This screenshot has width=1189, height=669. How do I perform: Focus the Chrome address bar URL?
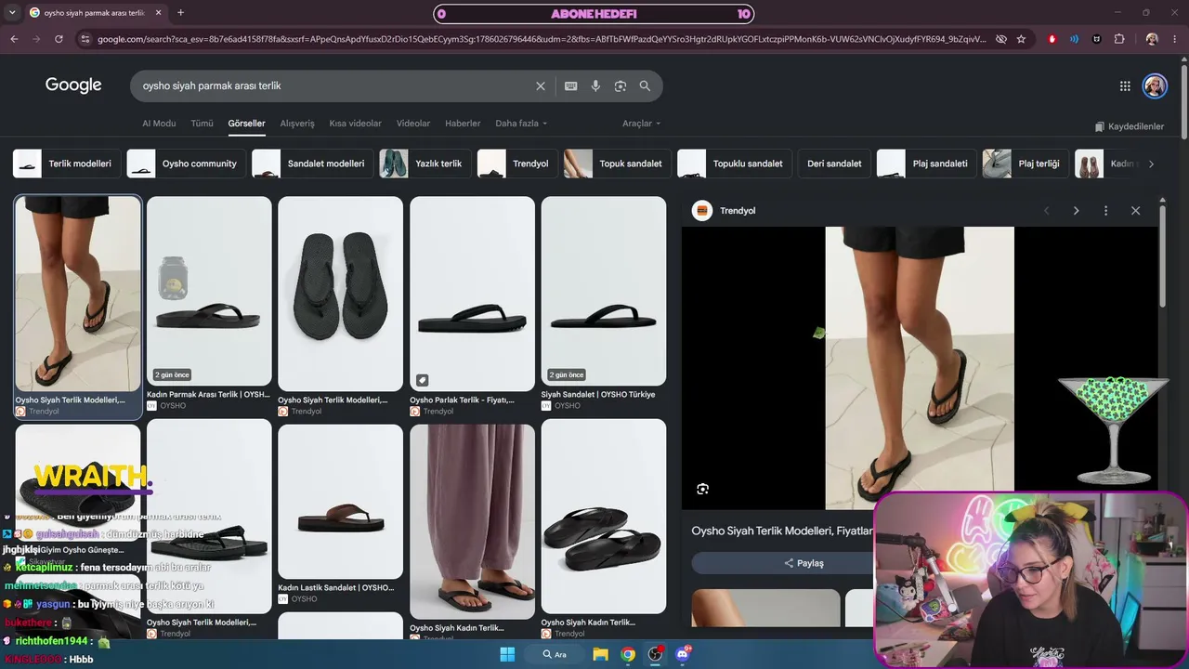[542, 39]
